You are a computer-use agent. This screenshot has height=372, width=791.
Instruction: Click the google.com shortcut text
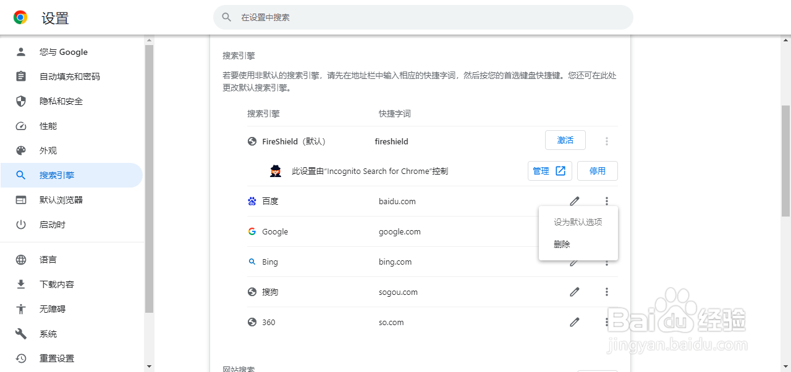pyautogui.click(x=400, y=231)
